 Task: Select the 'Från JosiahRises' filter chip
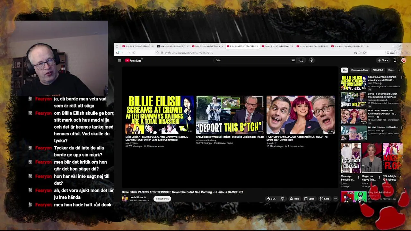click(359, 70)
